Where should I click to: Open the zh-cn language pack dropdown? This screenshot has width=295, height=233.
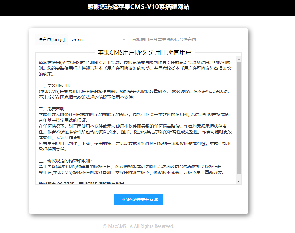coord(99,40)
